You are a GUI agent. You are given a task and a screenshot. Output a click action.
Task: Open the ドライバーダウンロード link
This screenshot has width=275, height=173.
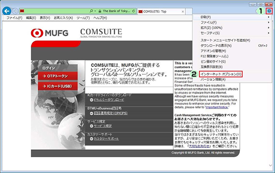point(109,100)
